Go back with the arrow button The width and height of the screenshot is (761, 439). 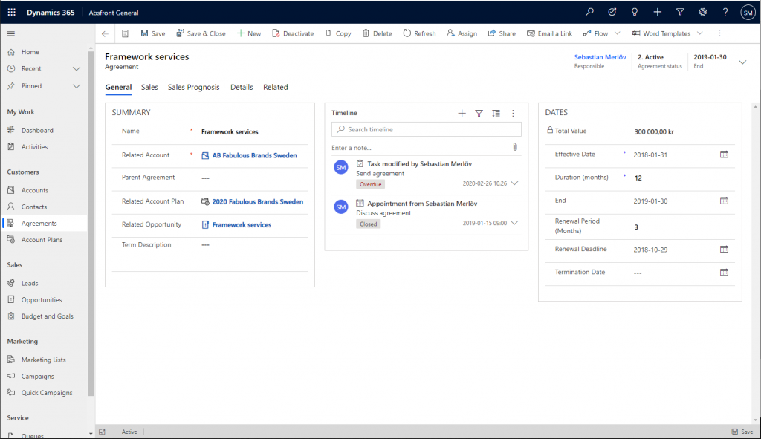105,33
